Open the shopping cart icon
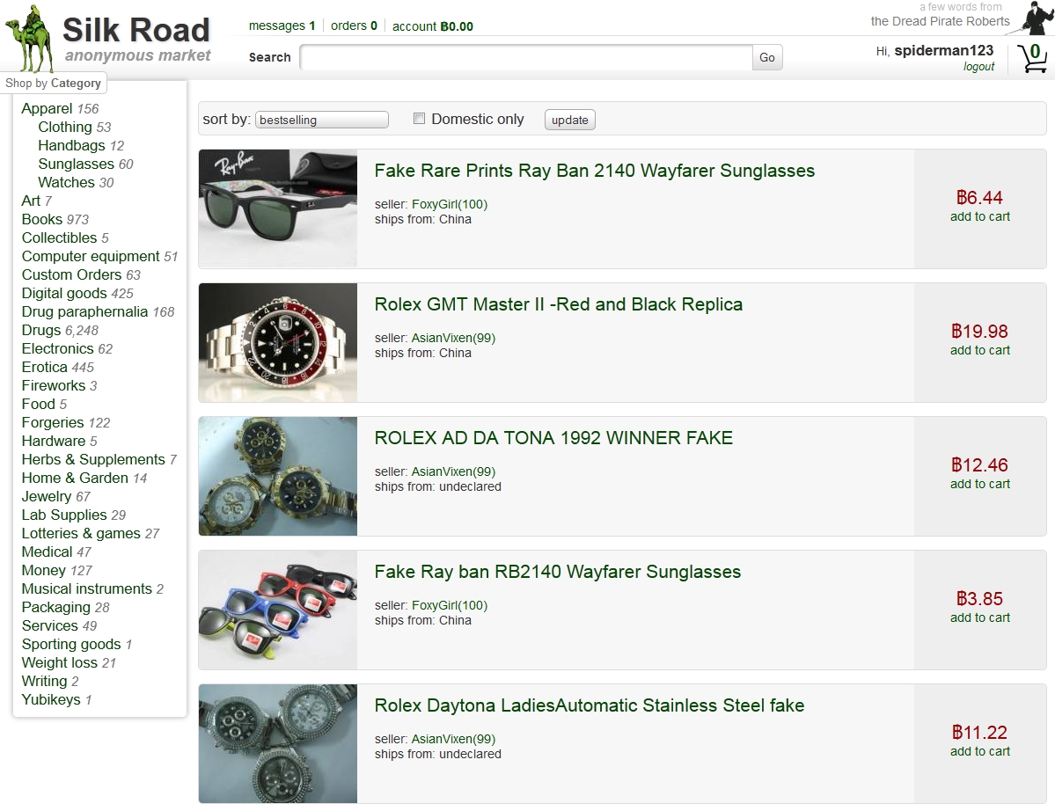1055x811 pixels. (1032, 58)
